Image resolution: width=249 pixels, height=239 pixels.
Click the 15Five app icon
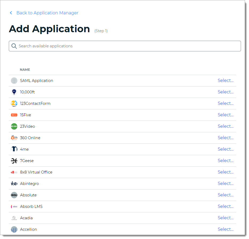click(x=14, y=115)
